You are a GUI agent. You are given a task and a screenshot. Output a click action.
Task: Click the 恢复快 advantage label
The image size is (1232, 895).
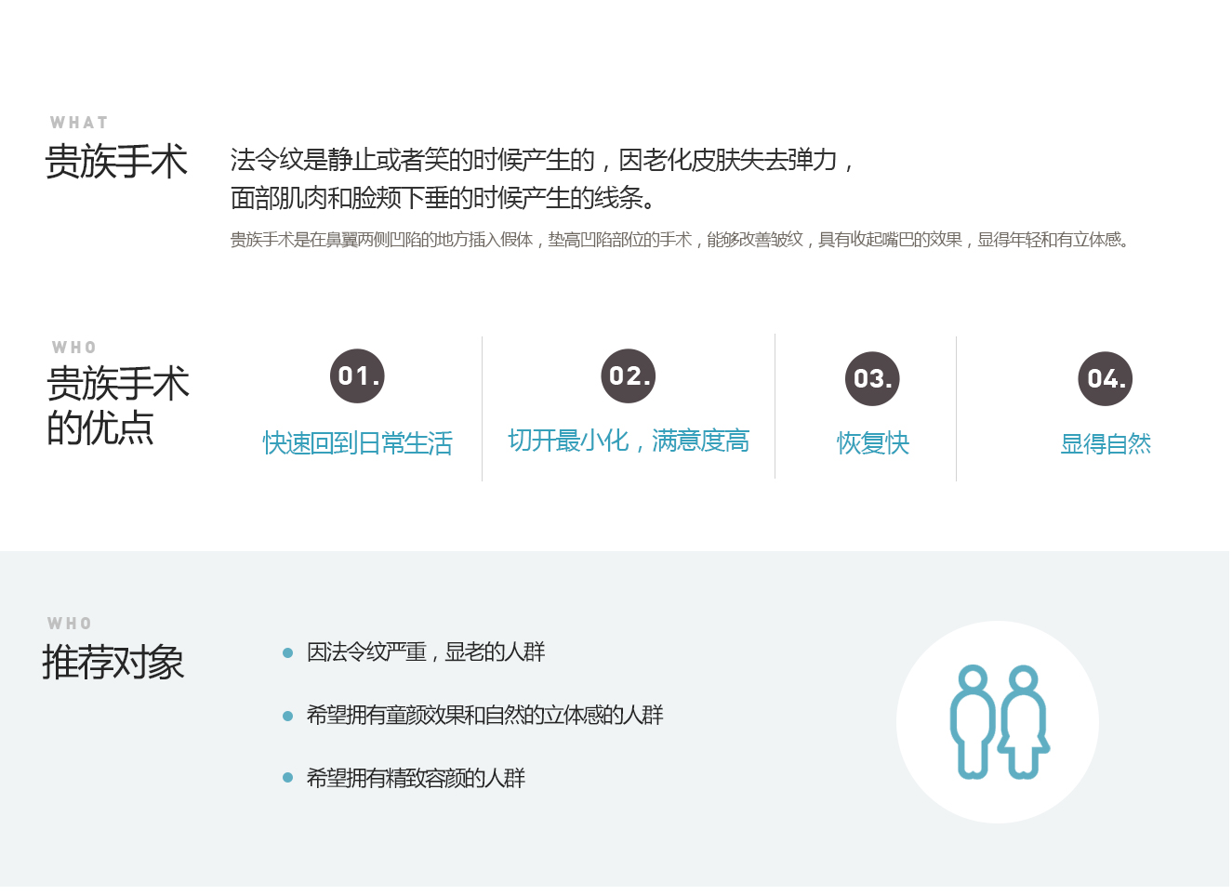coord(872,443)
